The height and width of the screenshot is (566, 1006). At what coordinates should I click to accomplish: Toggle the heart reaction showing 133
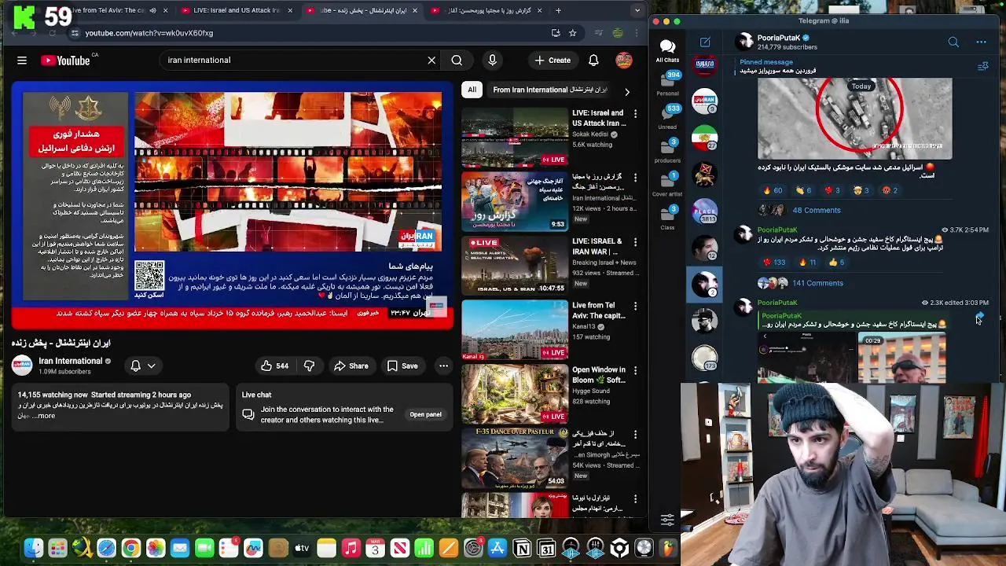(774, 263)
